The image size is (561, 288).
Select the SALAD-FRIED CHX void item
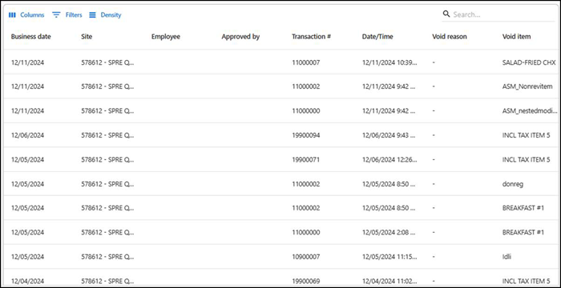pos(529,62)
